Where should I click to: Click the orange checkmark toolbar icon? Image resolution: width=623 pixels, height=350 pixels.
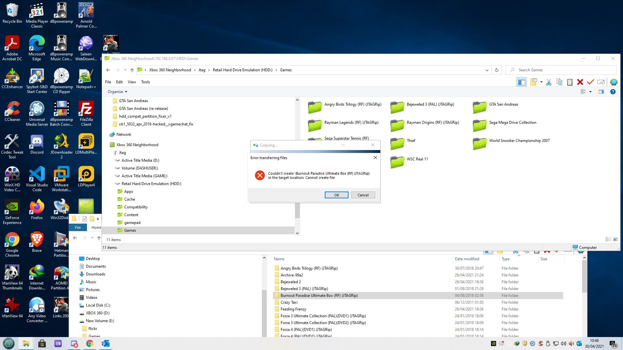click(x=591, y=82)
